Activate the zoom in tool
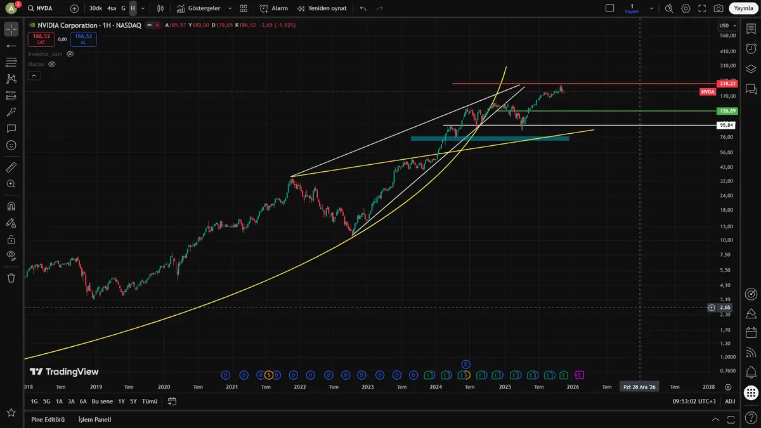This screenshot has width=761, height=428. pyautogui.click(x=11, y=184)
